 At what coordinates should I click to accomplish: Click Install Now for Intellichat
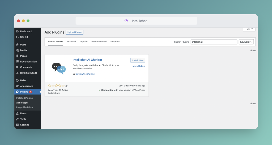coord(138,60)
